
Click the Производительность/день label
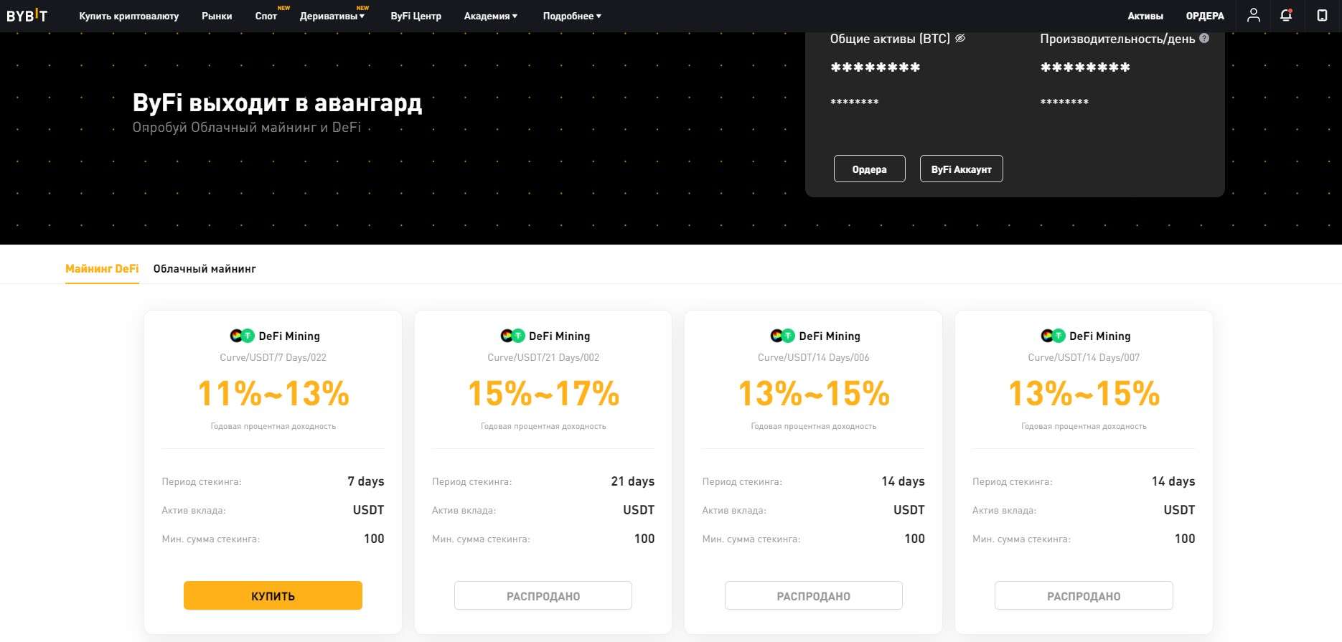[1117, 39]
